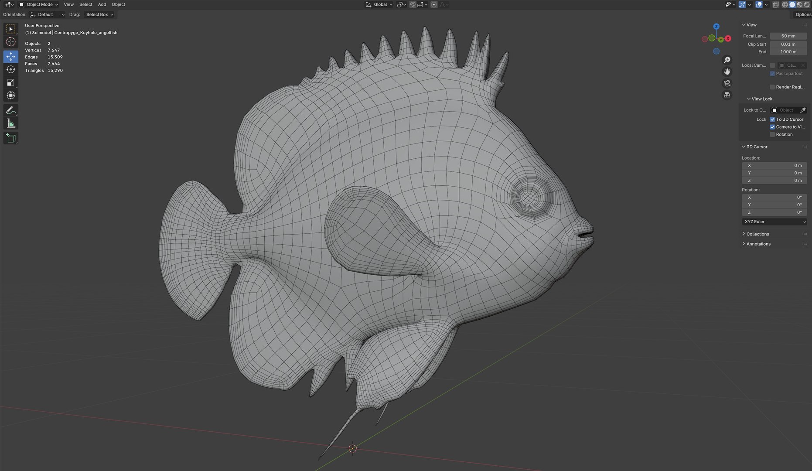Viewport: 812px width, 471px height.
Task: Open the Add menu
Action: 102,4
